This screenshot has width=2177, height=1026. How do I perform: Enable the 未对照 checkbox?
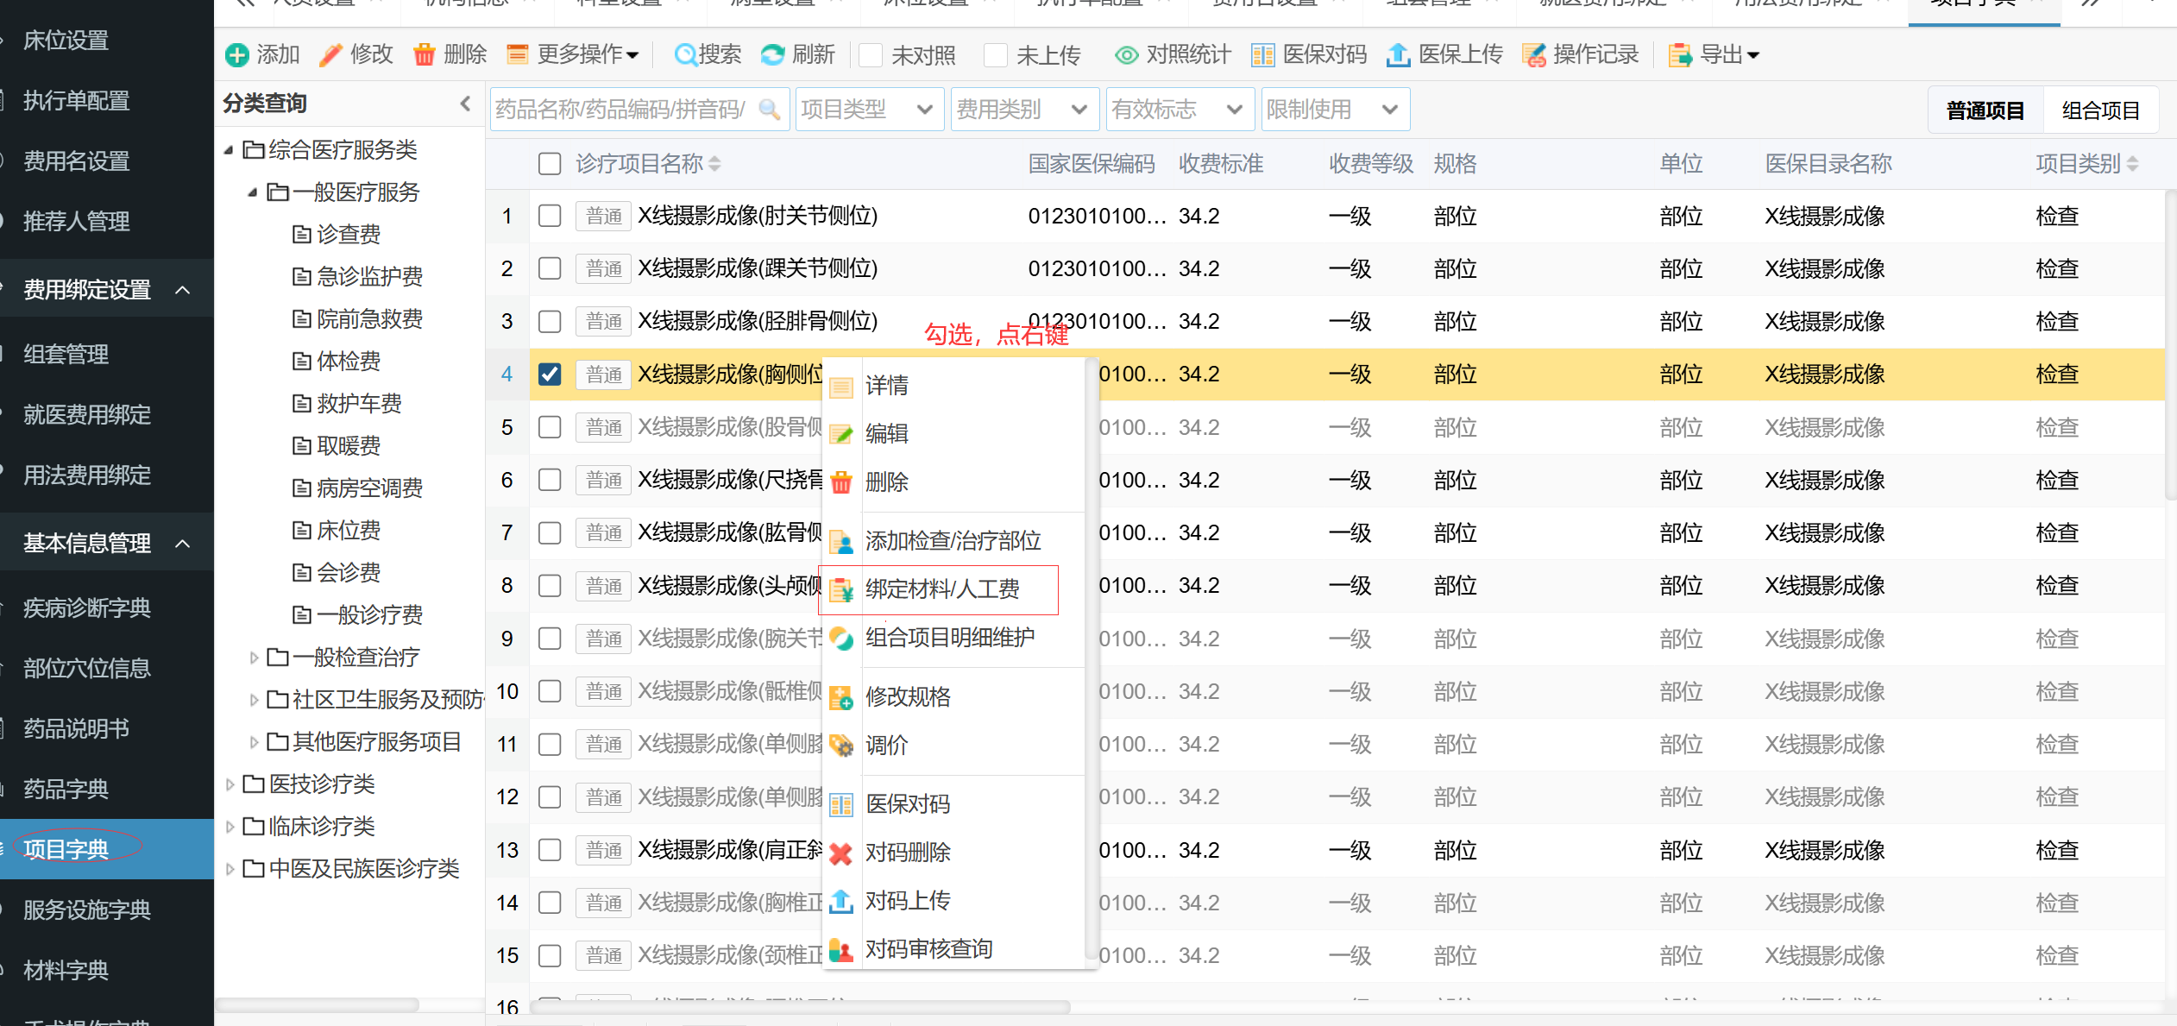point(871,55)
